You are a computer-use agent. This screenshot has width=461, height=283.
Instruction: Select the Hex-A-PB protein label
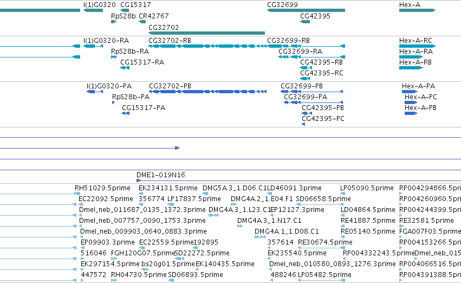point(420,108)
